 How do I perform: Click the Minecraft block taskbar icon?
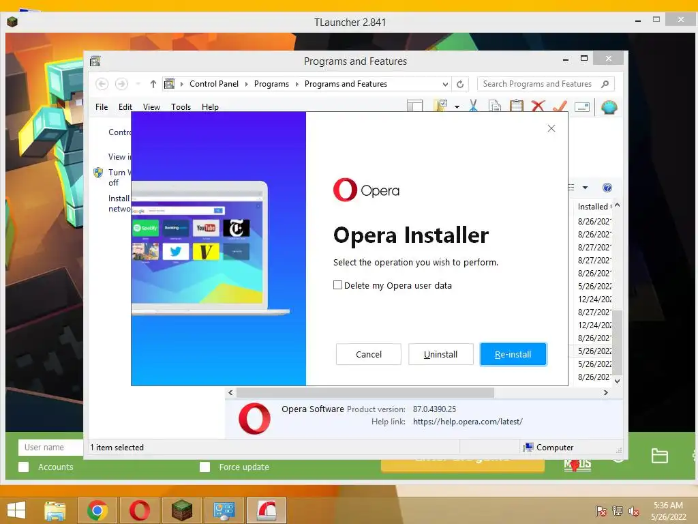[x=181, y=510]
